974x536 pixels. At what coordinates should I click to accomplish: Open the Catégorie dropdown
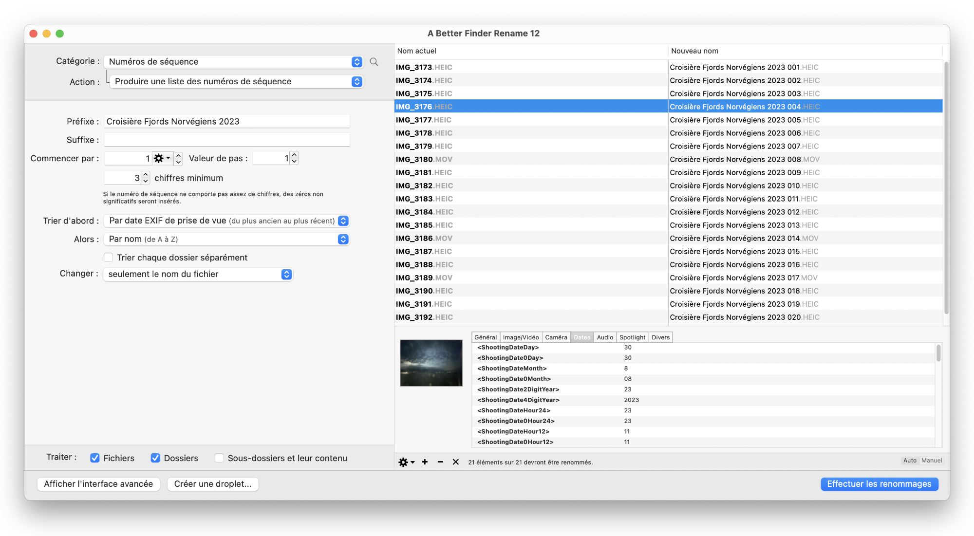coord(233,62)
